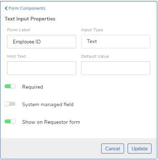The image size is (158, 160).
Task: Click into the empty Hint Text field
Action: 41,68
